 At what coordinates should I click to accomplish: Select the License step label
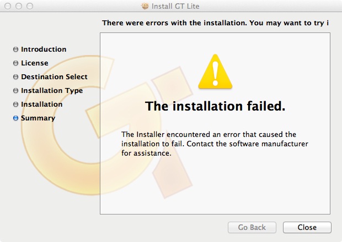(x=35, y=63)
